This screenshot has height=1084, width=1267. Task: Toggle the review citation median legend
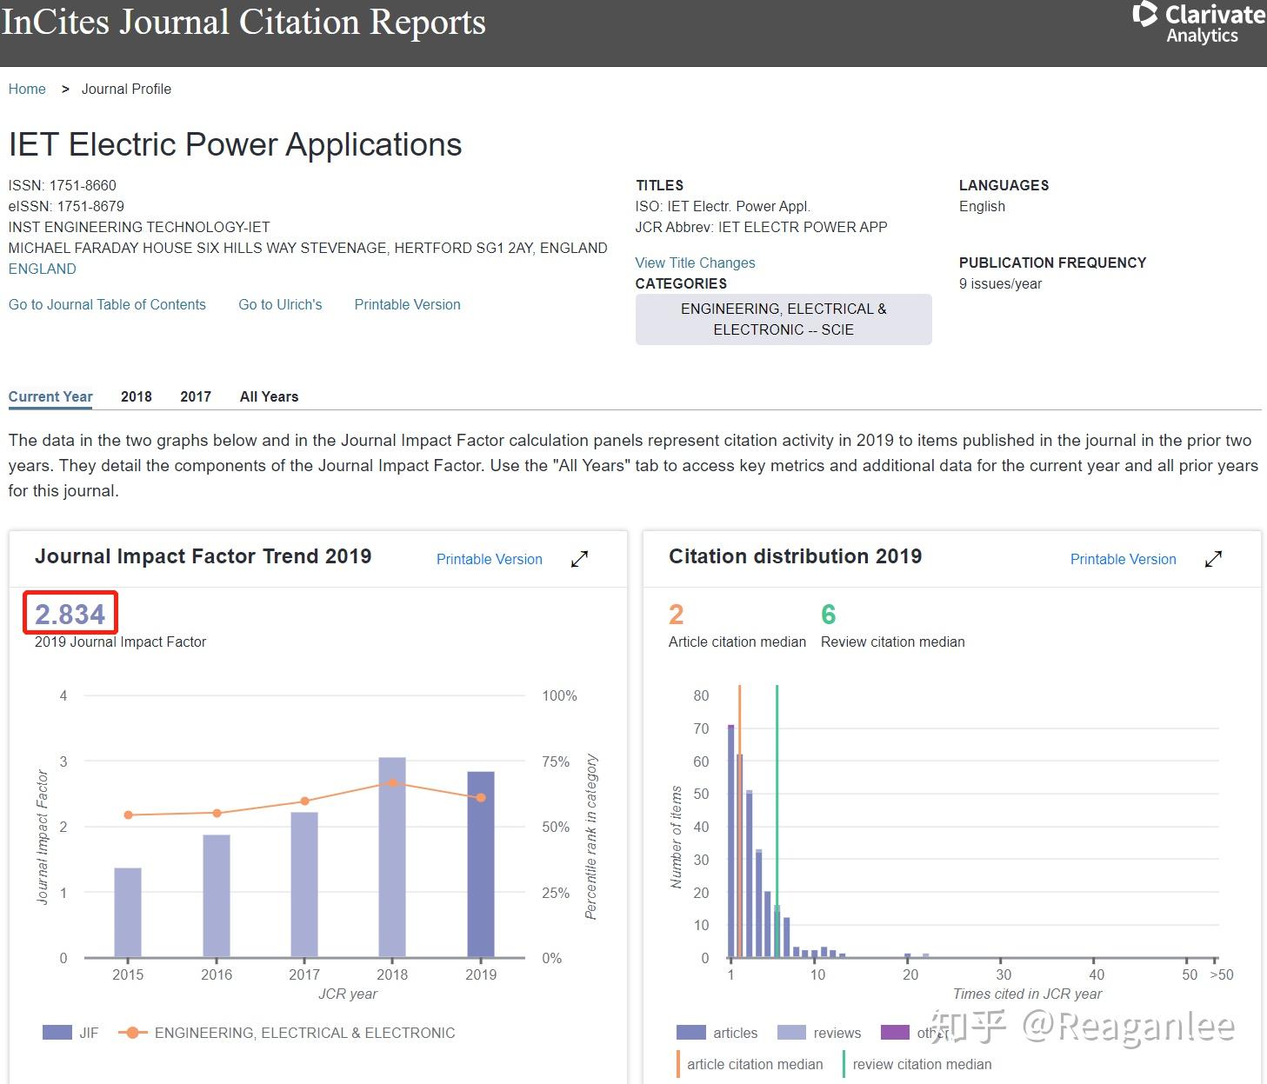[x=917, y=1064]
